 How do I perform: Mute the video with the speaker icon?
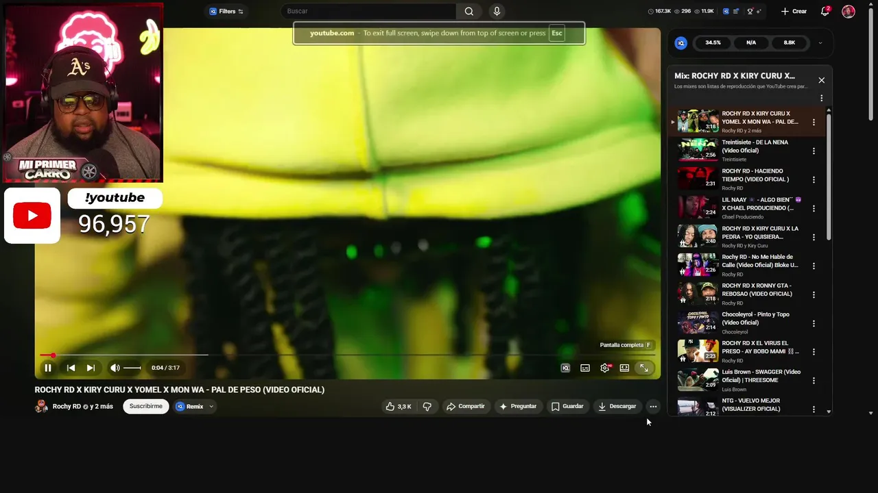point(115,368)
